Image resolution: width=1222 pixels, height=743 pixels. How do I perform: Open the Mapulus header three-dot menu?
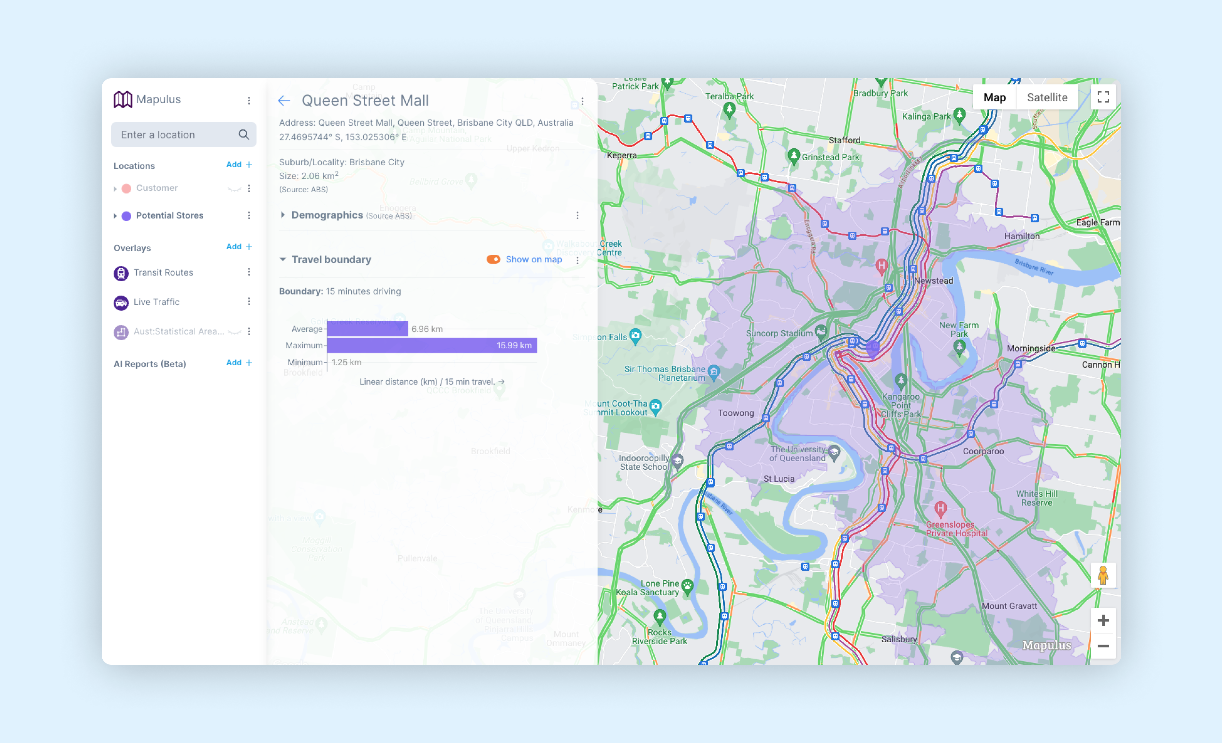click(x=249, y=101)
